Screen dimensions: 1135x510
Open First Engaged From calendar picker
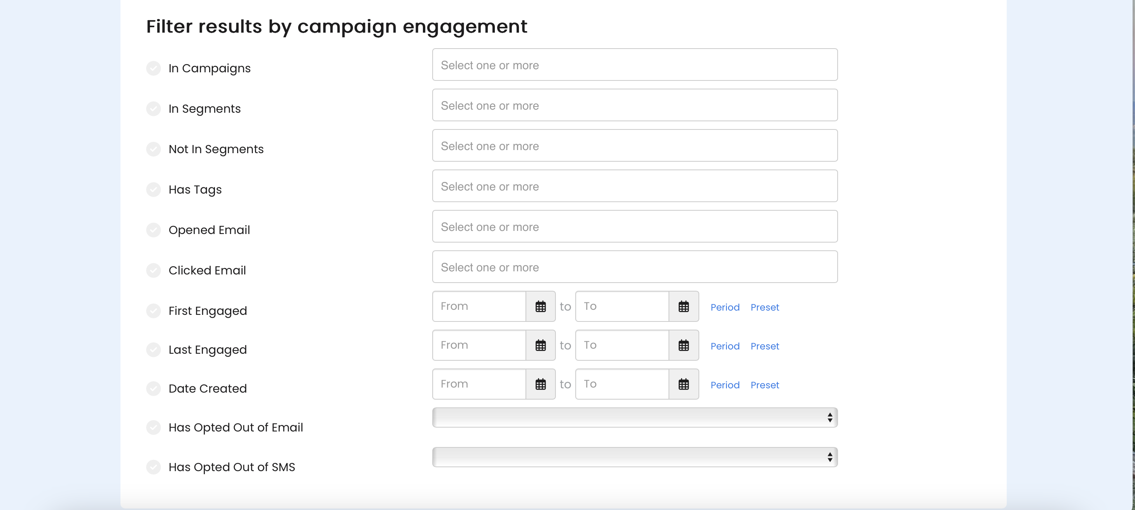pos(541,306)
